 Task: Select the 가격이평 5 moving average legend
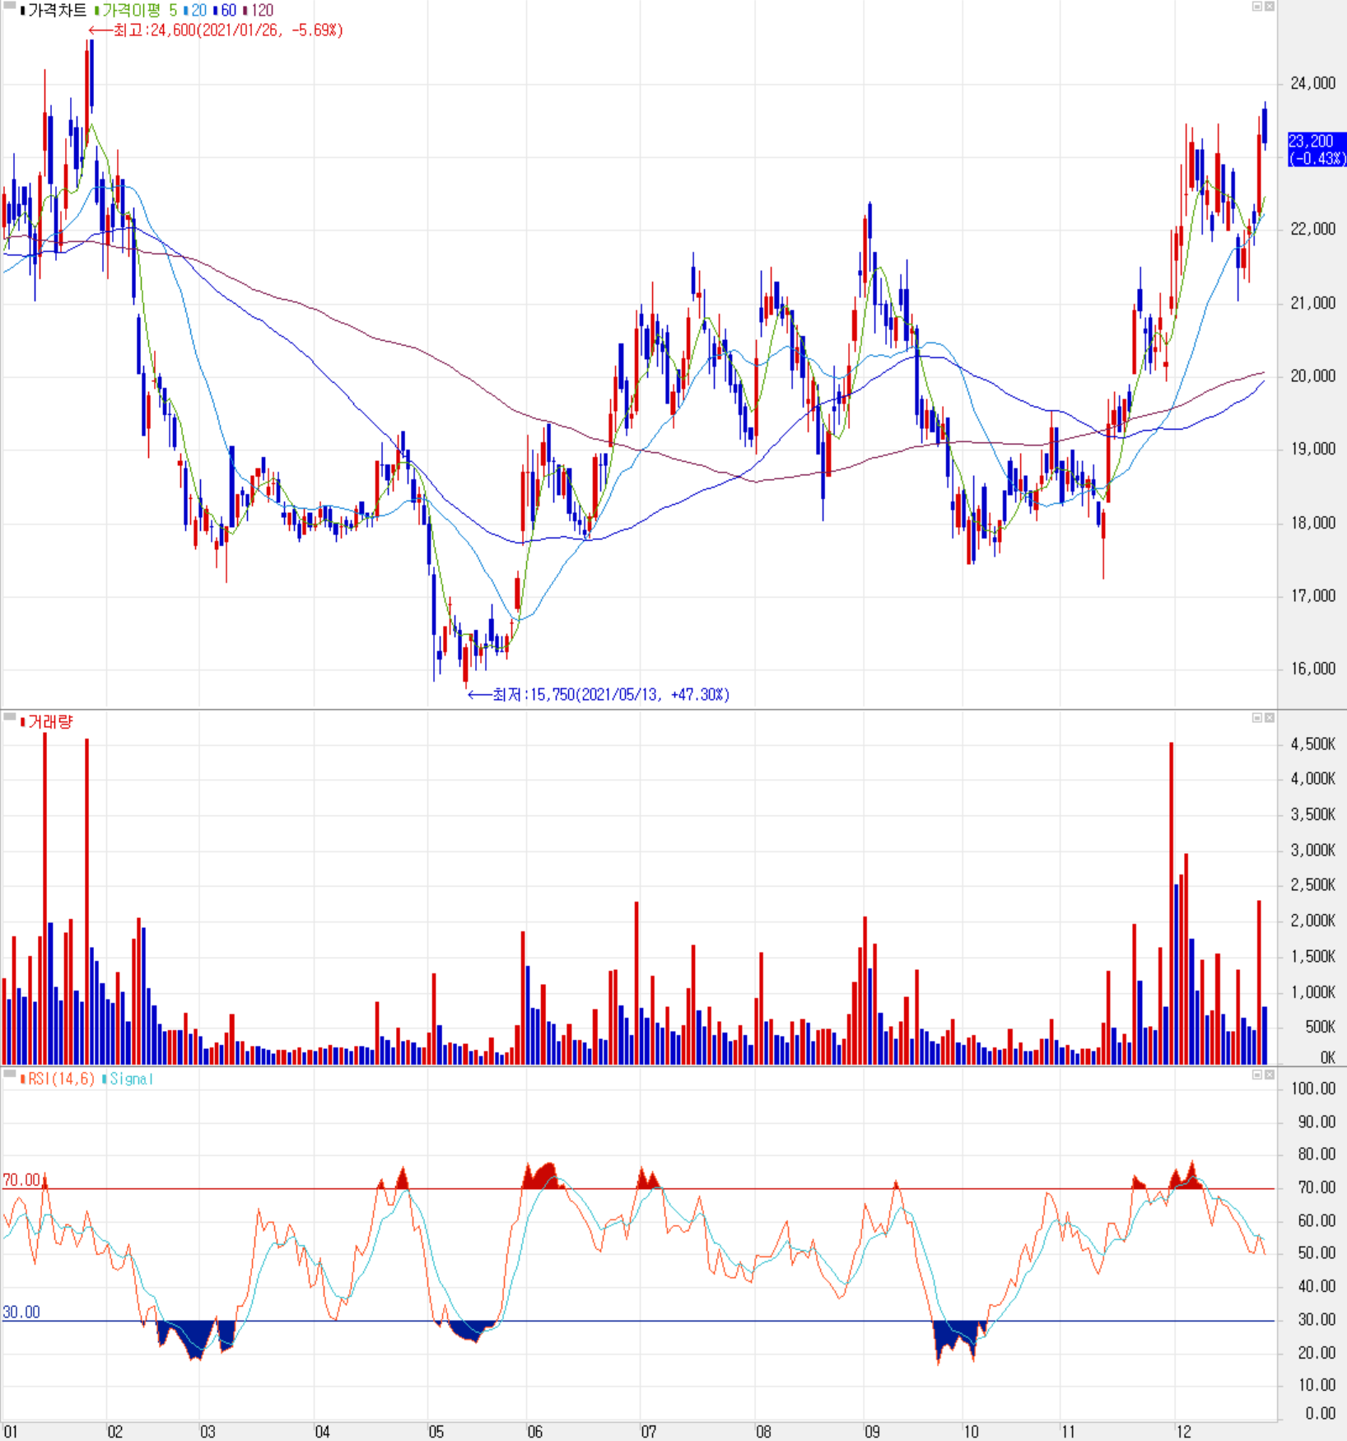pos(137,11)
